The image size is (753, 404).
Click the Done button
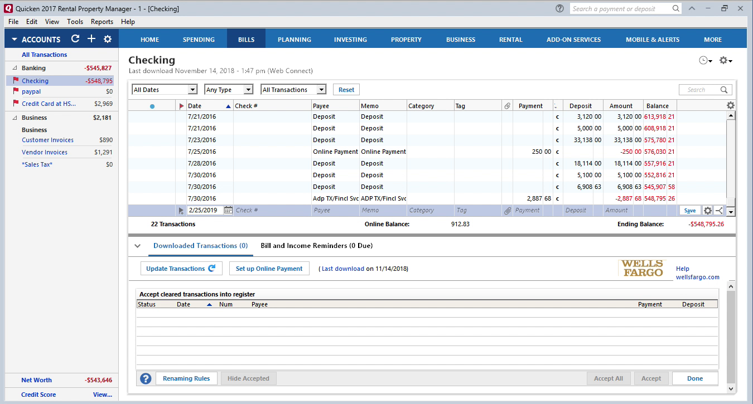pos(695,378)
